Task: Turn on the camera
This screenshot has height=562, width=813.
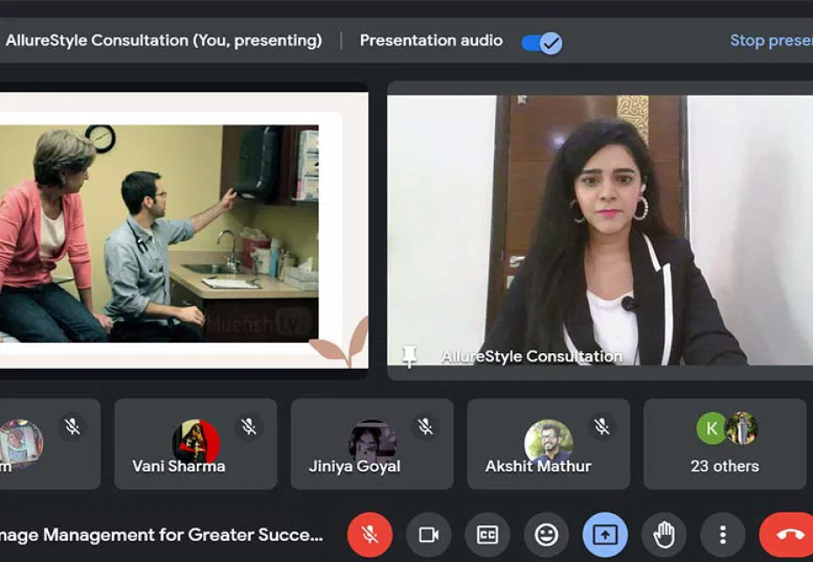Action: point(429,535)
